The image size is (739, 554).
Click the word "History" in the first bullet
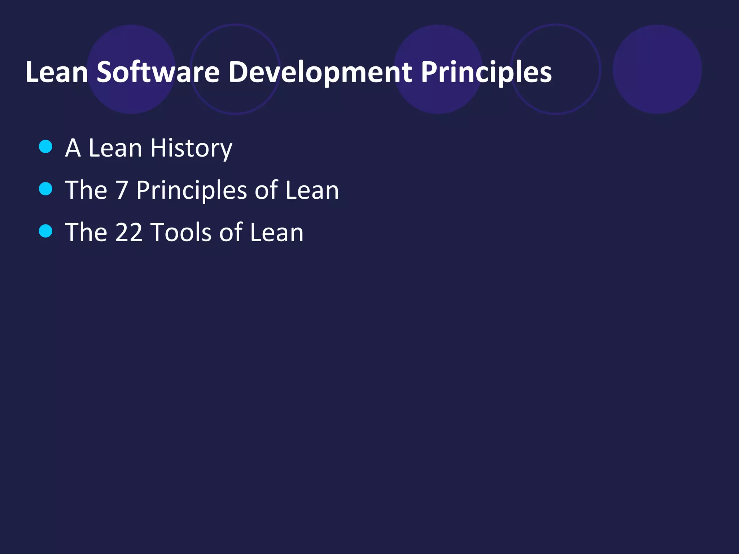click(191, 148)
